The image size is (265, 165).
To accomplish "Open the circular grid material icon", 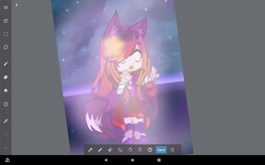I will (x=6, y=104).
